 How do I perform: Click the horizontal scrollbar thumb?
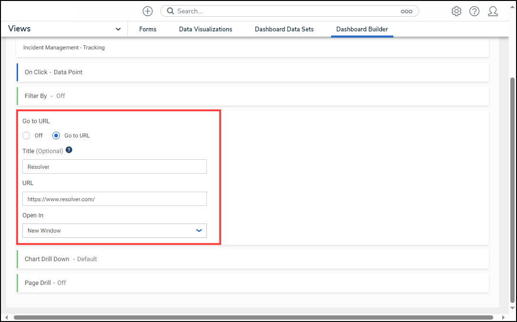tap(253, 317)
